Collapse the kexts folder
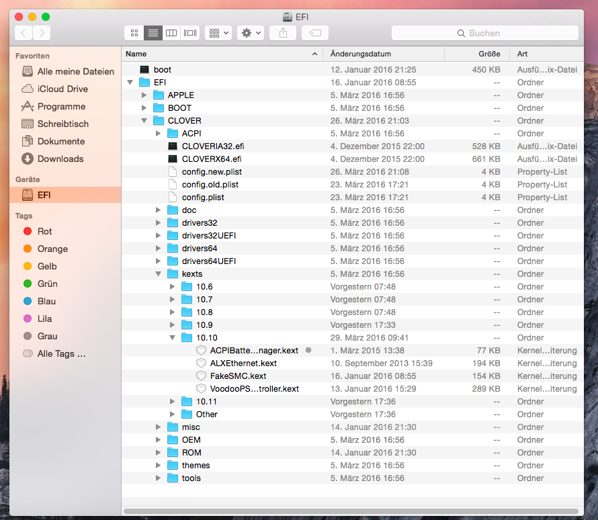Viewport: 598px width, 520px height. coord(159,273)
